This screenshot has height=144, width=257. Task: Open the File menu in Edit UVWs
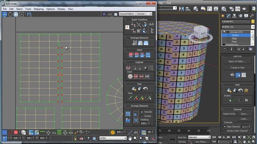point(5,9)
